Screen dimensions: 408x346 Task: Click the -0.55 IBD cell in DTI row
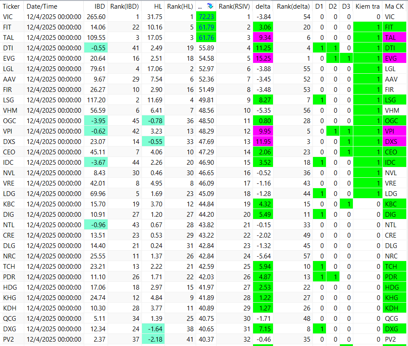coord(96,48)
